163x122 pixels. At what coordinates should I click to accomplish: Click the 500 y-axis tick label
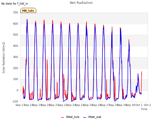(16, 35)
